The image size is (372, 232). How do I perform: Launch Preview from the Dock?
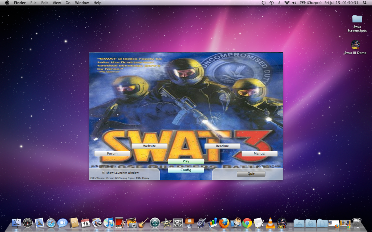(97, 223)
